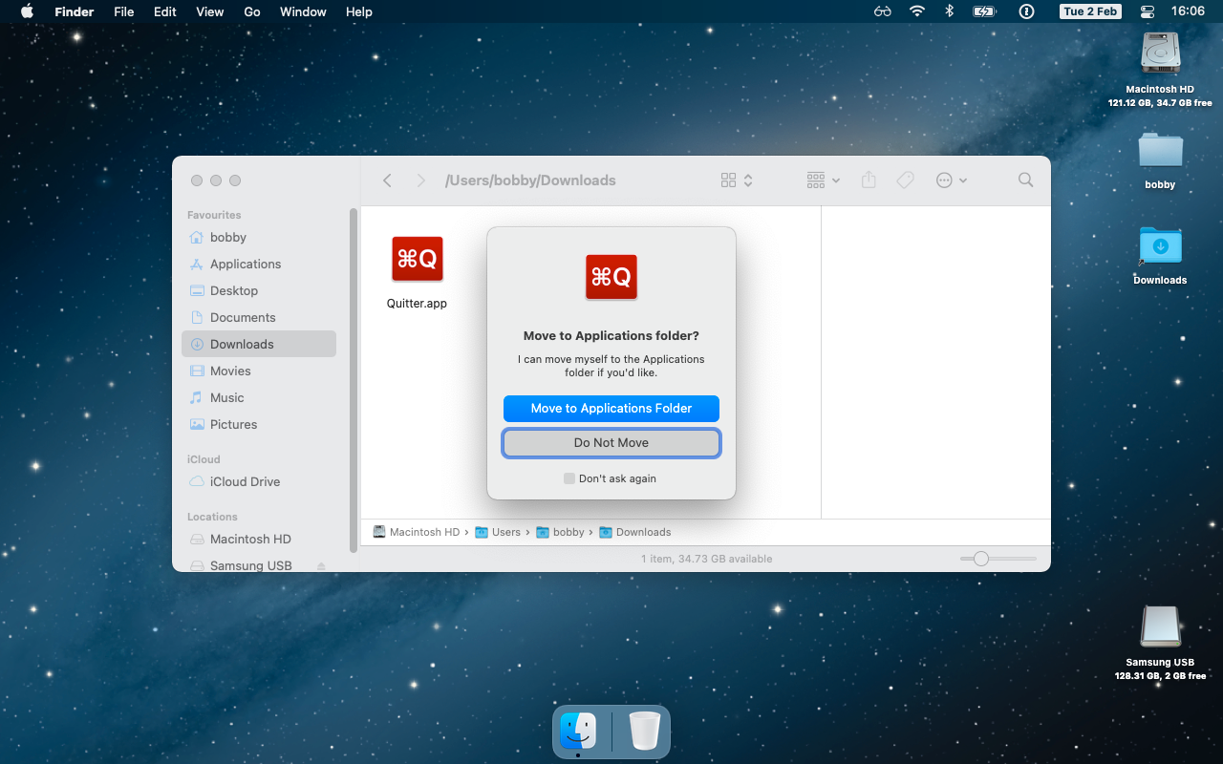Click the Share toolbar icon
The image size is (1223, 764).
869,180
